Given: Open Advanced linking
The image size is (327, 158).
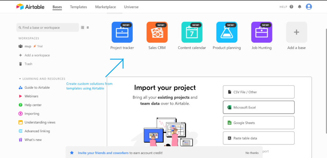Looking at the screenshot, I should coord(37,131).
